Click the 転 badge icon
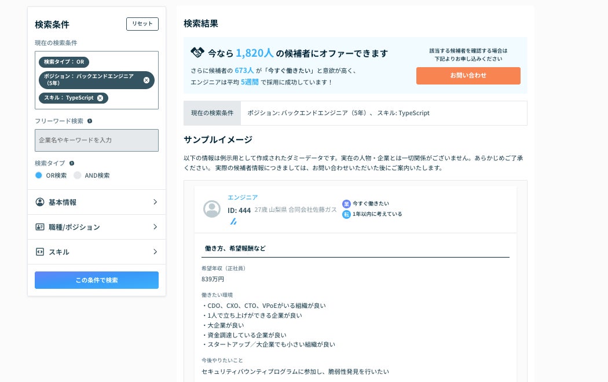The height and width of the screenshot is (382, 608). point(346,214)
